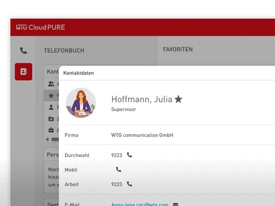
Task: Click the Supervisor job title
Action: (124, 109)
